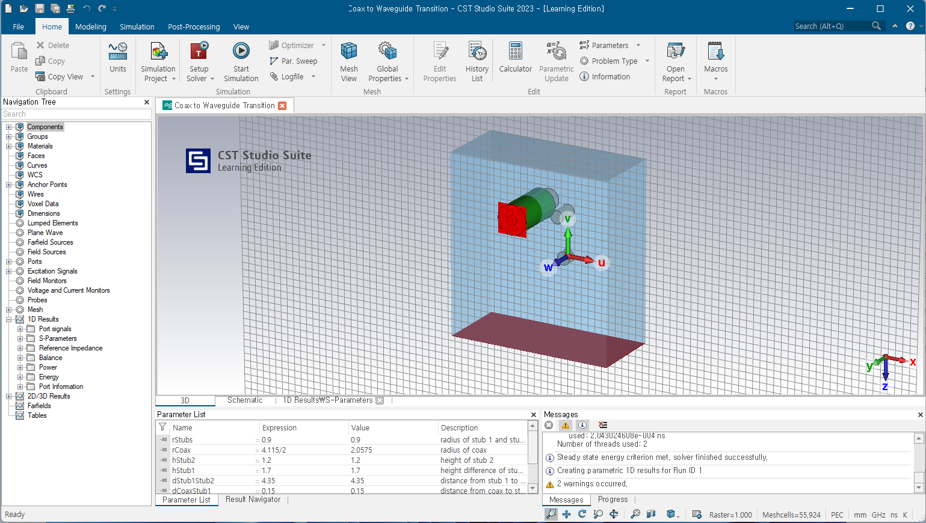This screenshot has height=523, width=926.
Task: Select the Rotate view tool in status bar
Action: coord(582,515)
